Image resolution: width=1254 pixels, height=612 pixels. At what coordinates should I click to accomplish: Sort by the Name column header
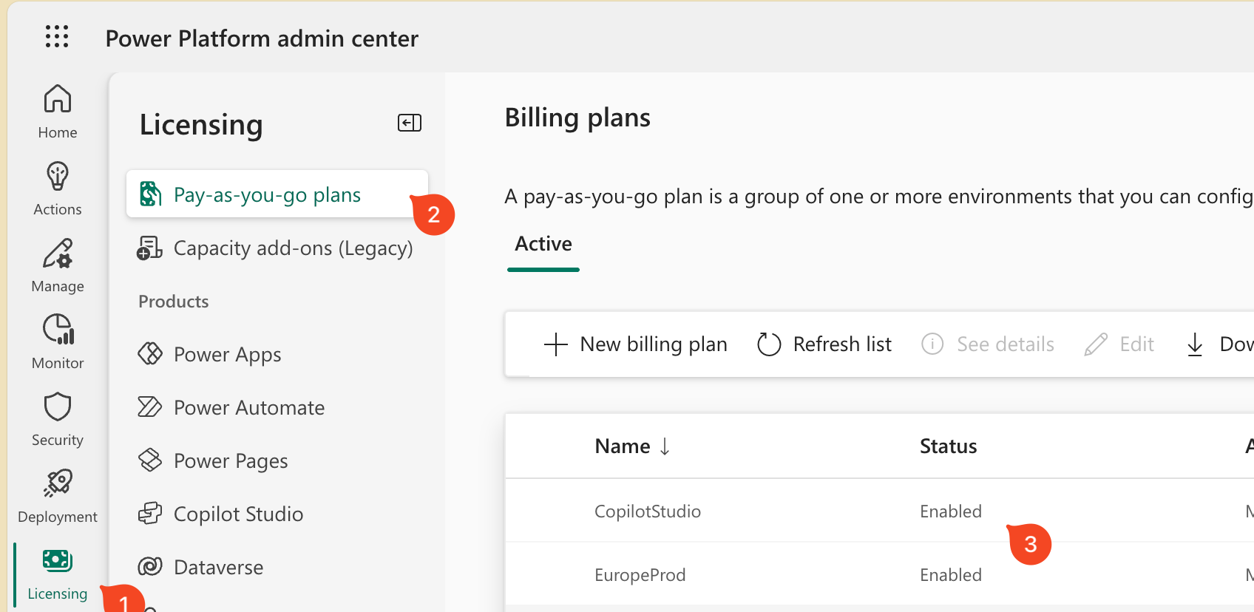(623, 446)
